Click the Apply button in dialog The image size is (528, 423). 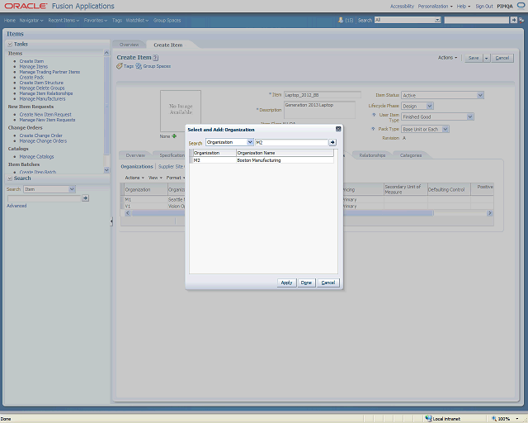[x=286, y=283]
